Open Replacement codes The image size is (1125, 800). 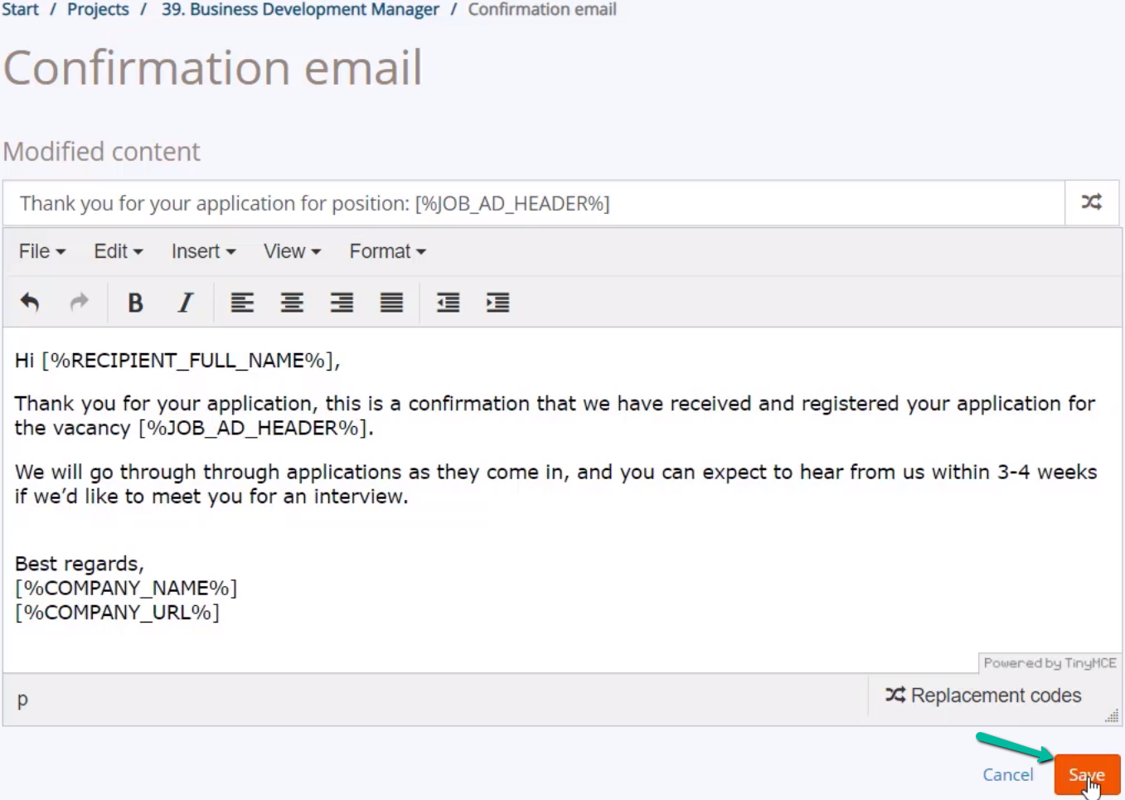(x=983, y=696)
